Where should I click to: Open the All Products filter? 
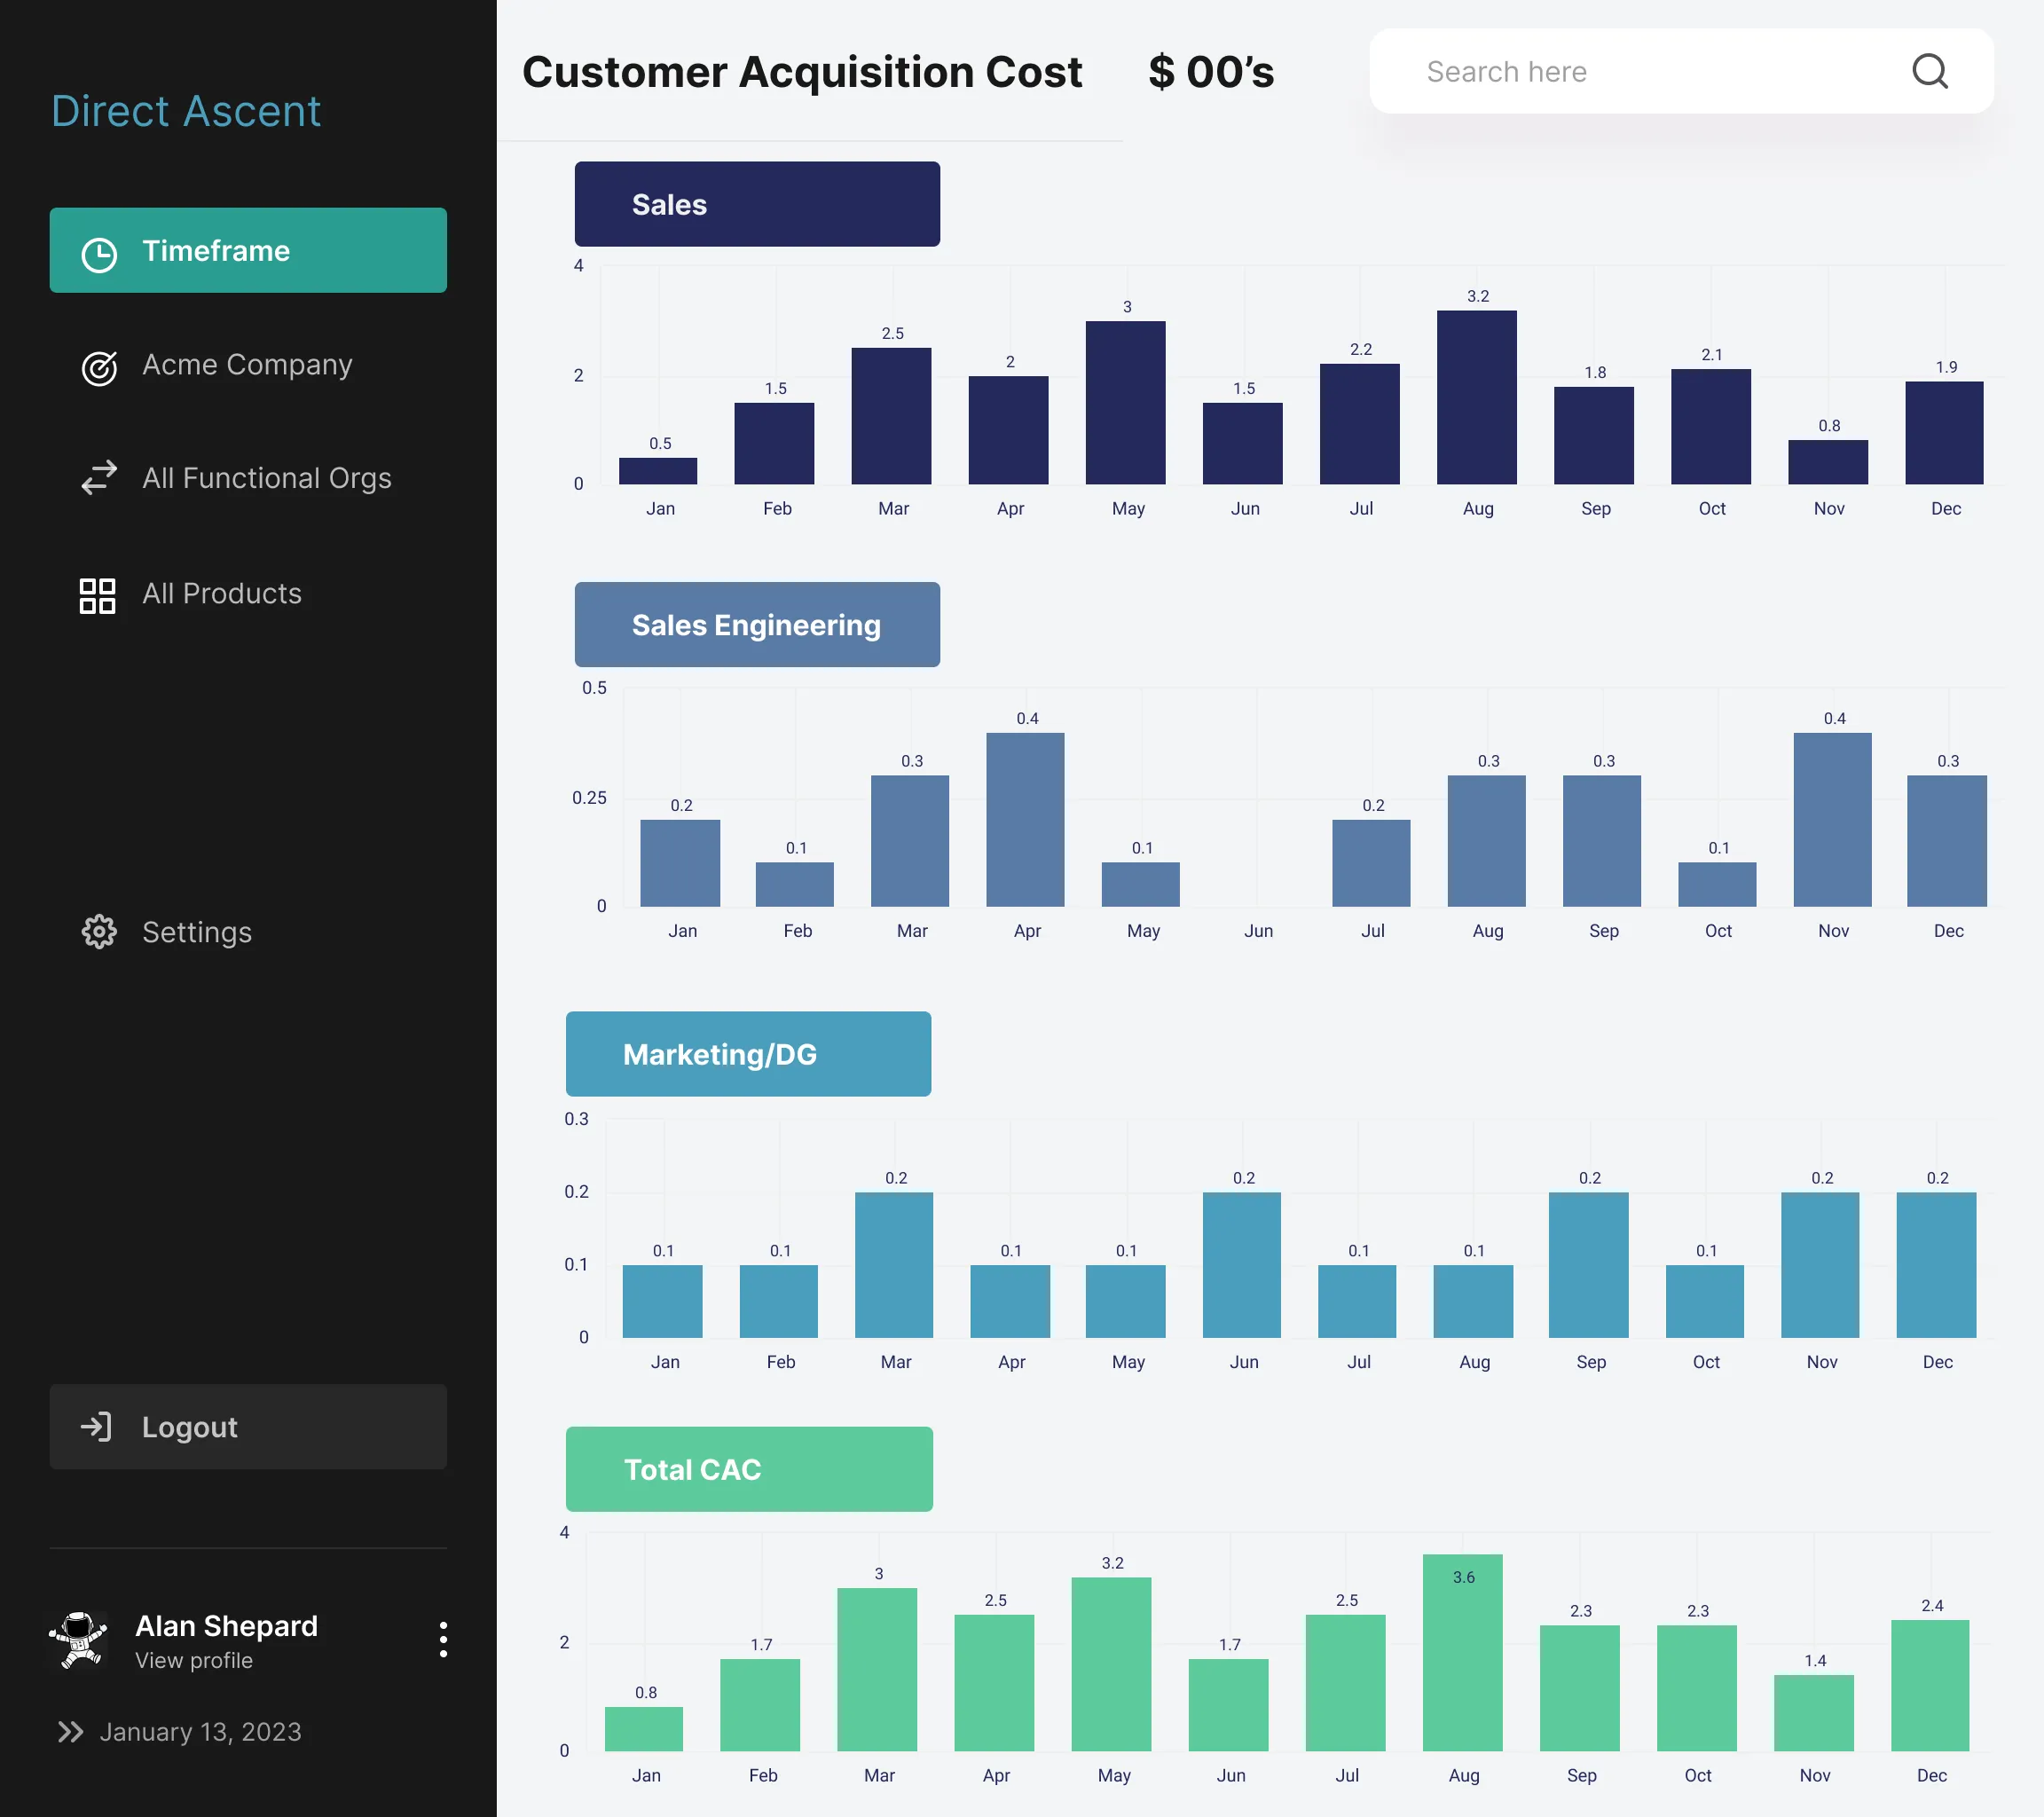pyautogui.click(x=221, y=594)
